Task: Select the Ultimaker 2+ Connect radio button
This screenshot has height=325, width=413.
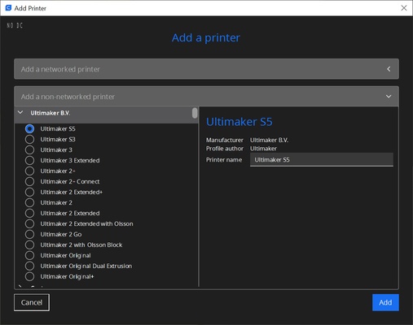Action: (x=29, y=181)
